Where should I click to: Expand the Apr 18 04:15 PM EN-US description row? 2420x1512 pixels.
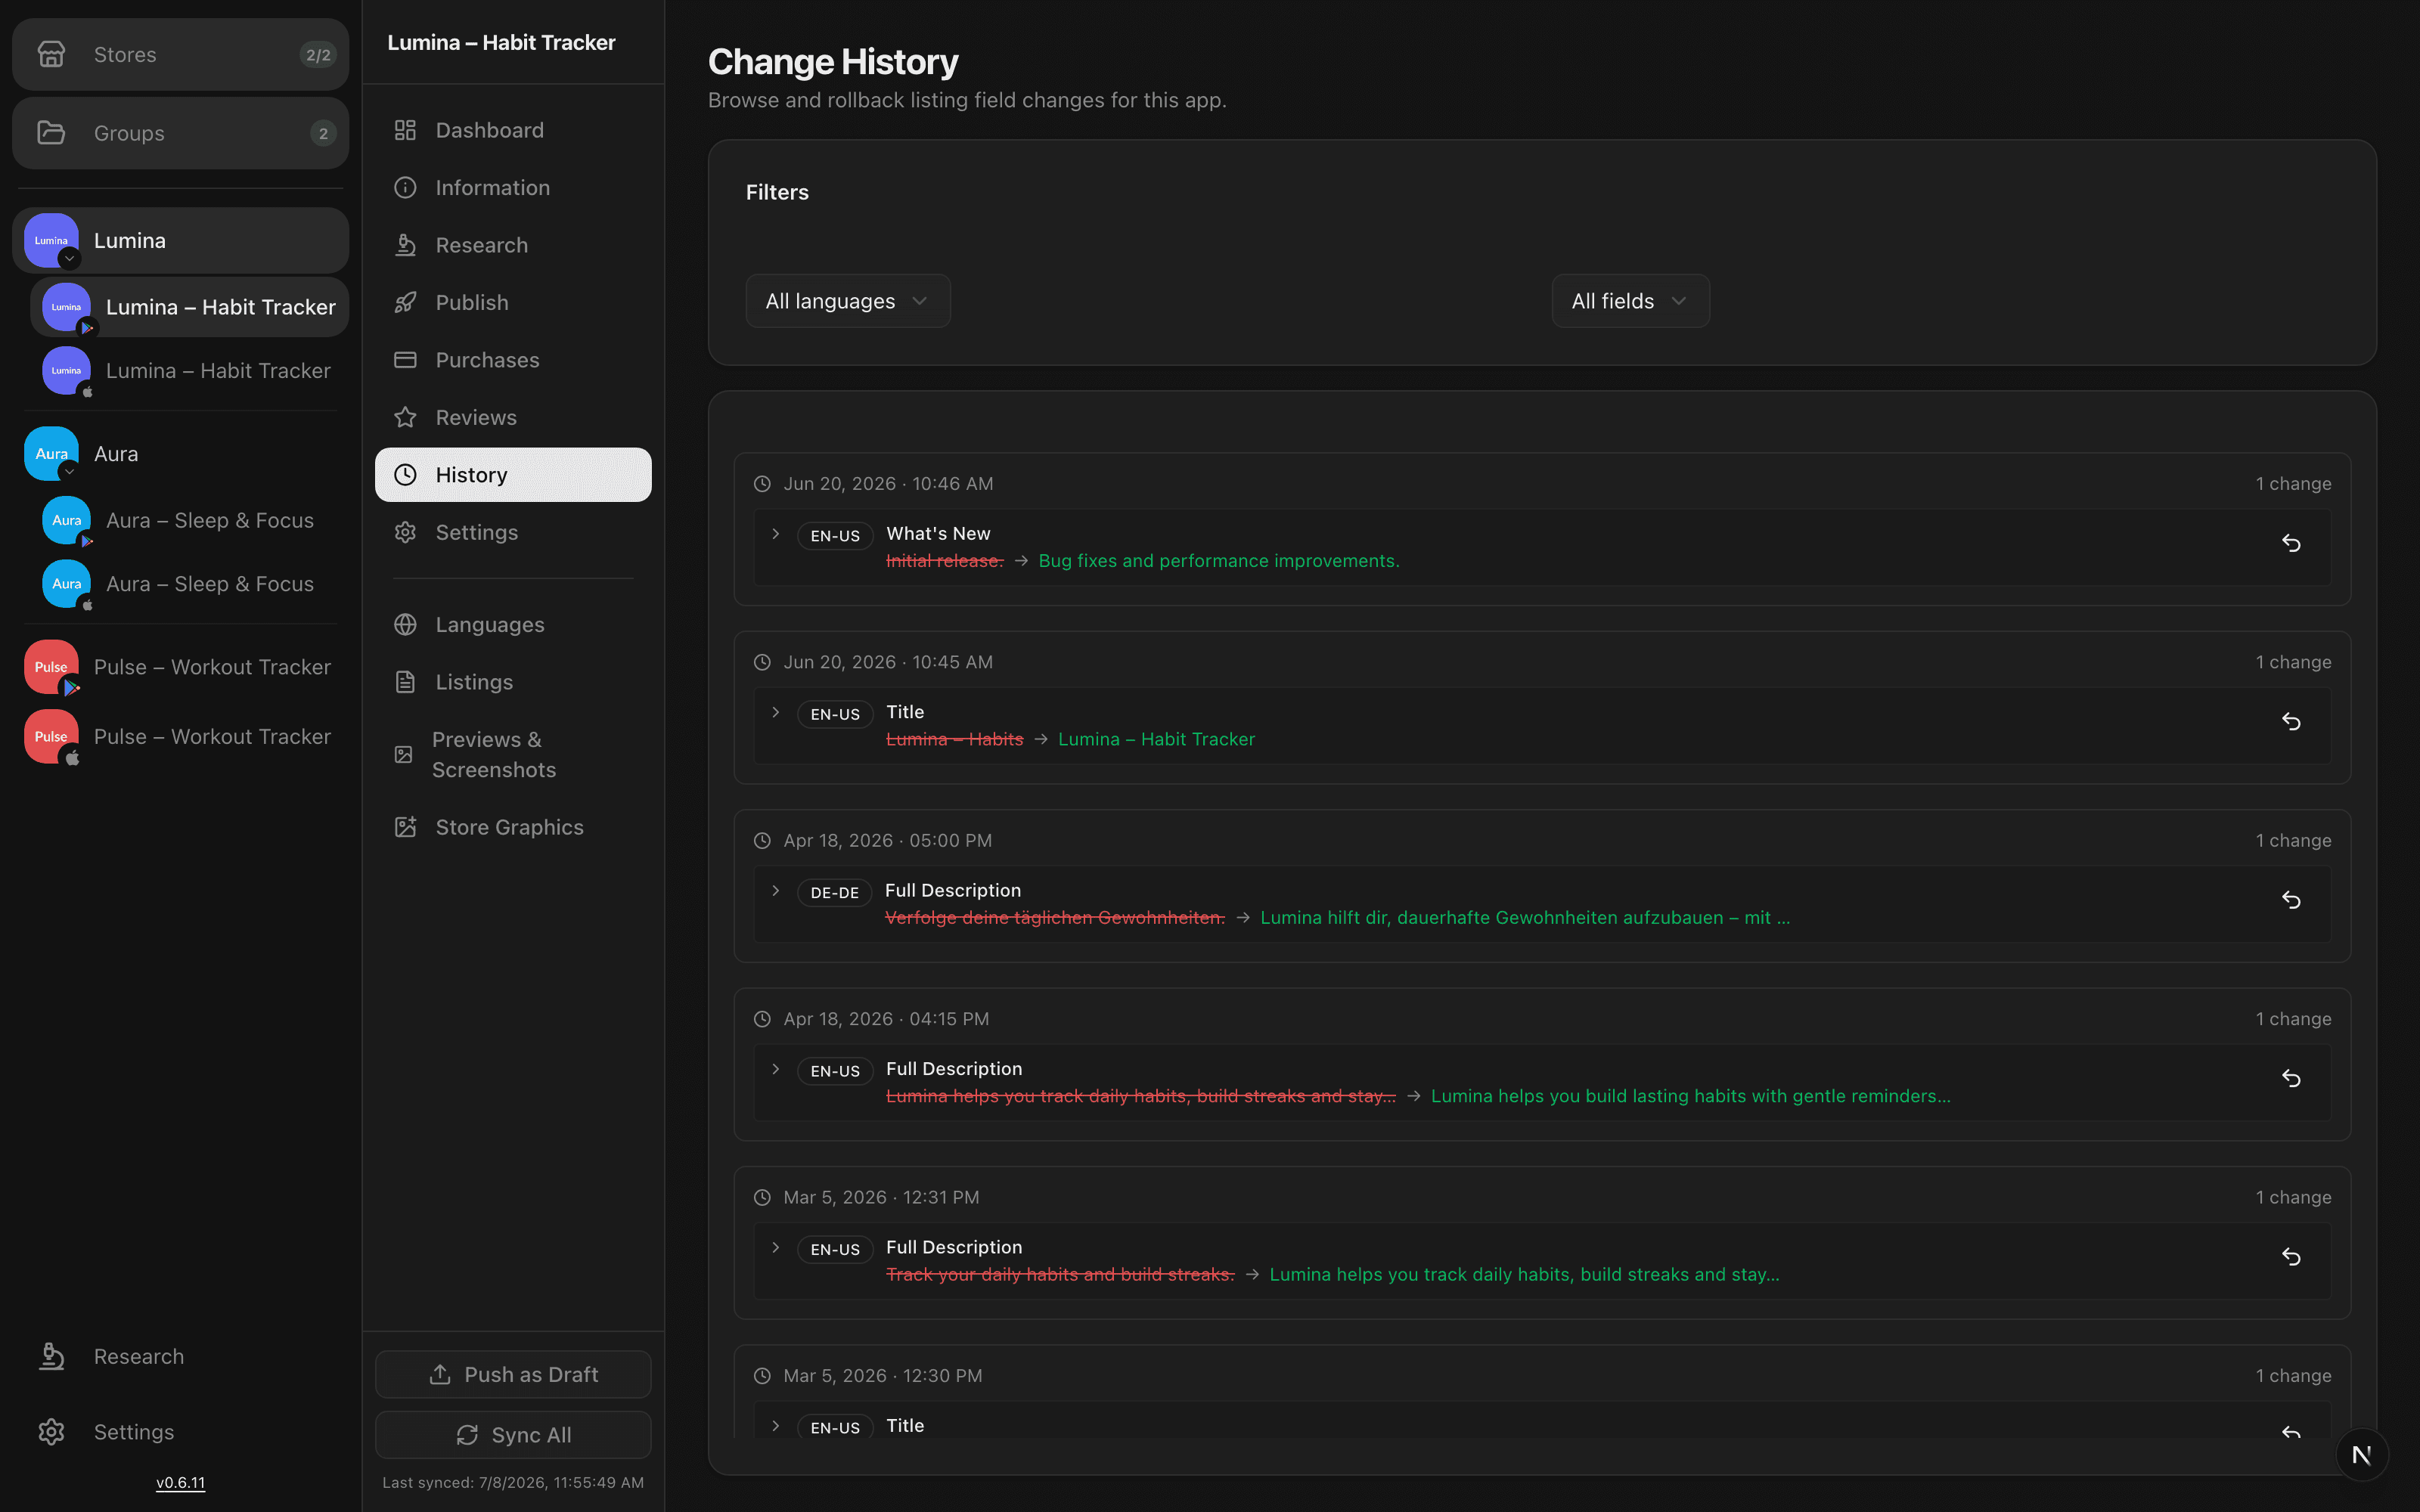tap(775, 1069)
